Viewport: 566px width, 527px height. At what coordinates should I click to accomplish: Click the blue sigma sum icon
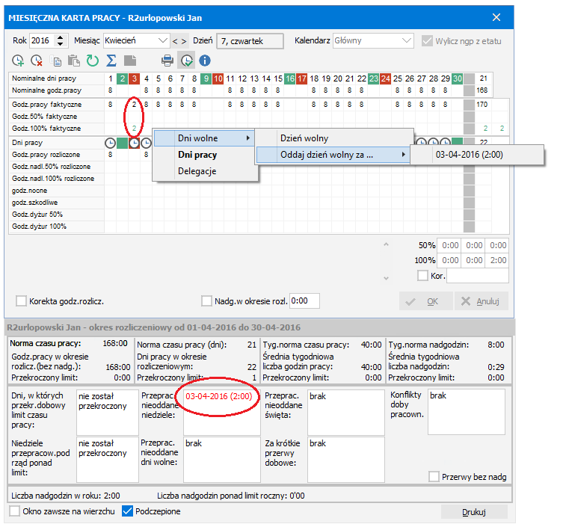pyautogui.click(x=111, y=61)
